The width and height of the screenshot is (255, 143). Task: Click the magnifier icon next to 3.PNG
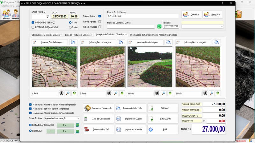[x=116, y=93]
